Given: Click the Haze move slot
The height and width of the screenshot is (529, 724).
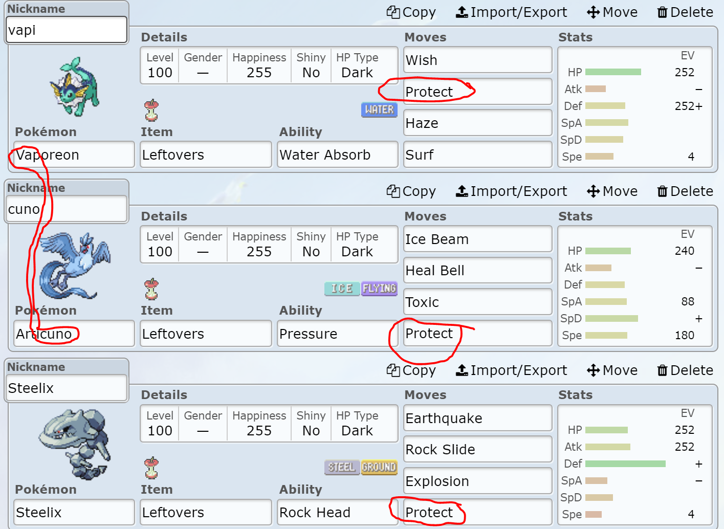Looking at the screenshot, I should [478, 123].
